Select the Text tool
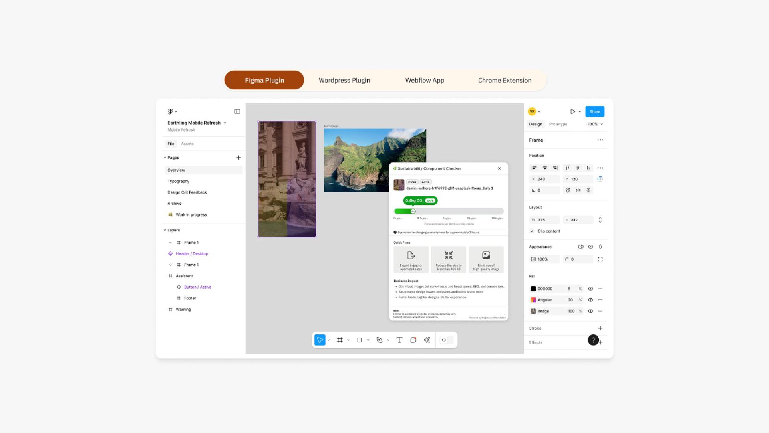The height and width of the screenshot is (433, 769). click(399, 340)
